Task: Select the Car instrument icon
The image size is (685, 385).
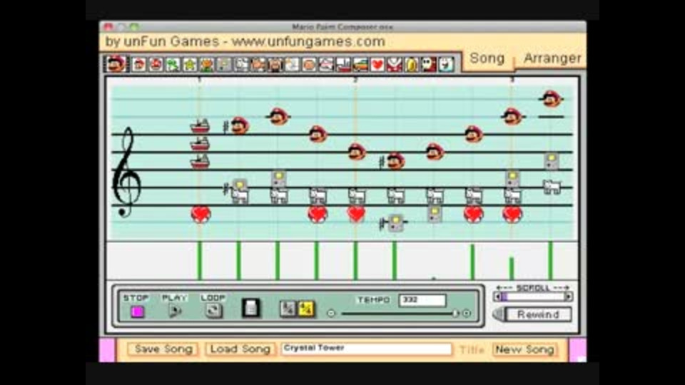Action: [360, 65]
